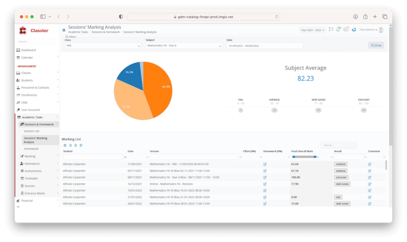The height and width of the screenshot is (242, 407).
Task: Click the Student column filter field
Action: tap(93, 157)
